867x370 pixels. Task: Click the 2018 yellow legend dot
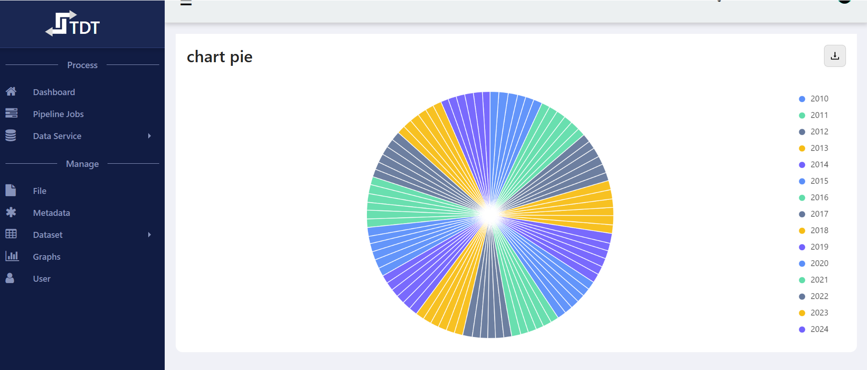[x=802, y=231]
